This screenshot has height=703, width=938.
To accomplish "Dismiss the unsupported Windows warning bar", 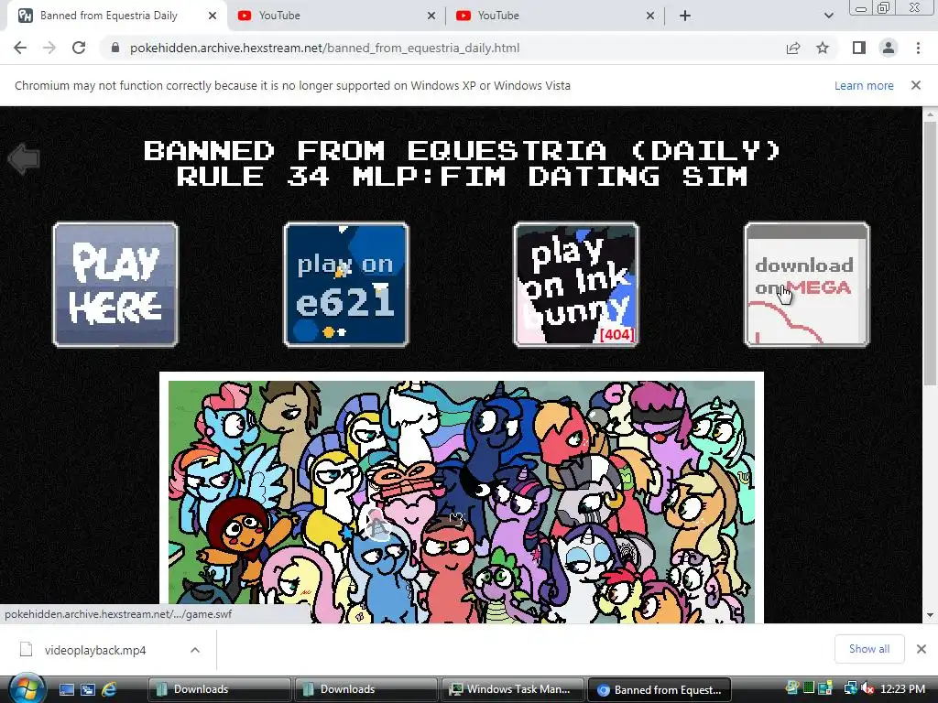I will 916,85.
